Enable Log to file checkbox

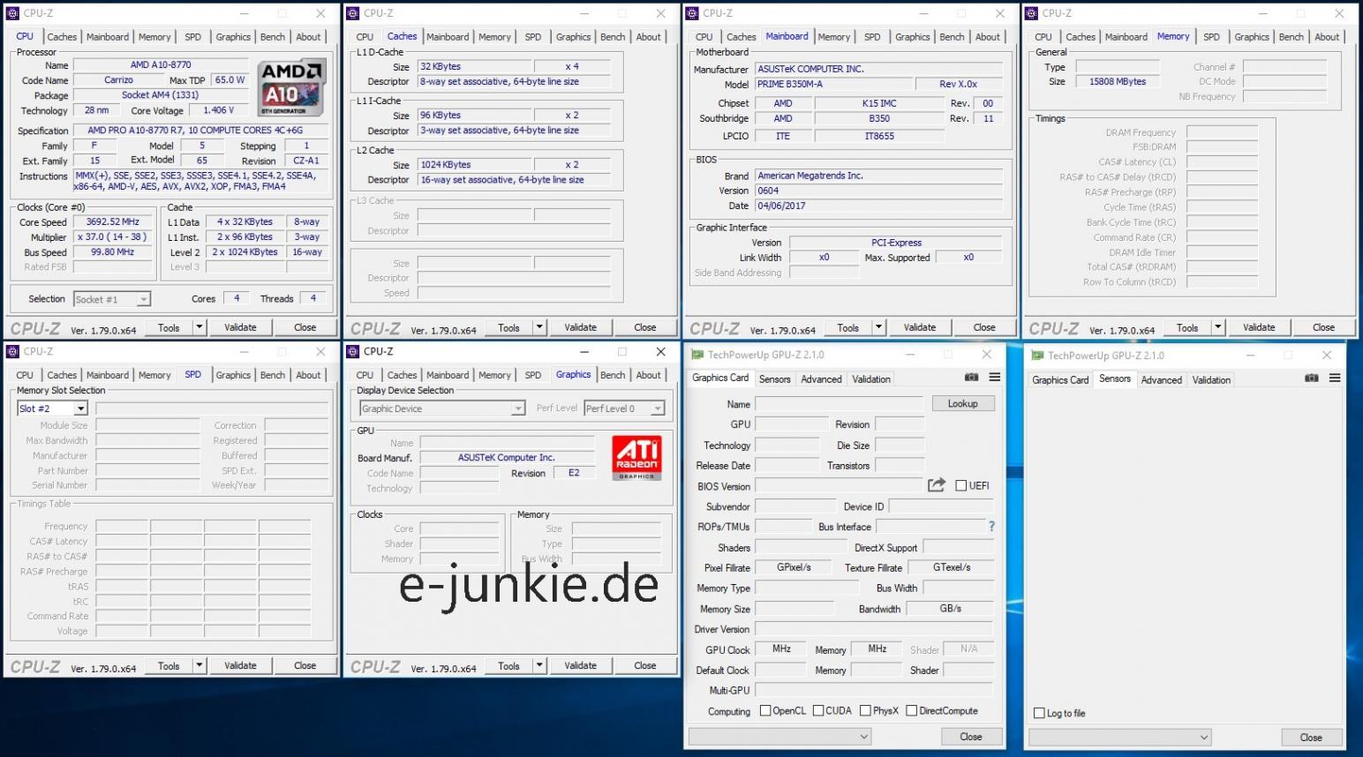click(1039, 713)
